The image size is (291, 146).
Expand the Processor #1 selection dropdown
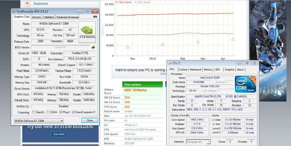(198, 142)
